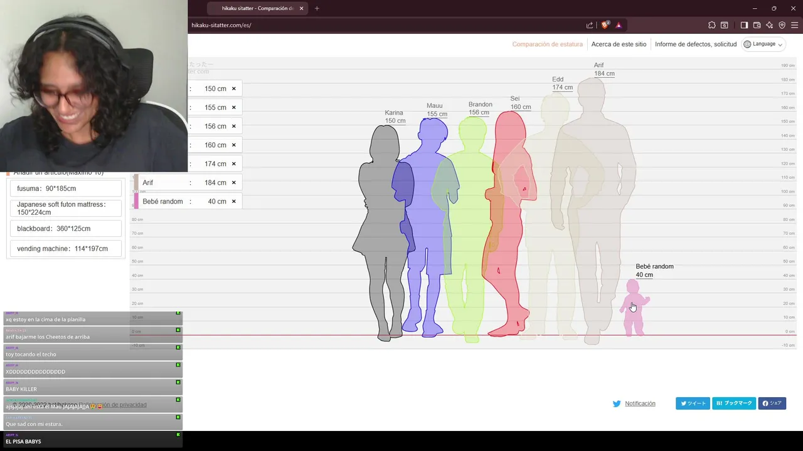
Task: Add vending machine 114*197cm item
Action: [x=65, y=249]
